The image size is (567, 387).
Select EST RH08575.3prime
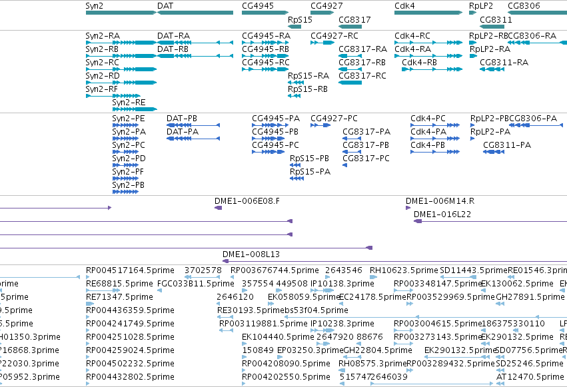373,364
